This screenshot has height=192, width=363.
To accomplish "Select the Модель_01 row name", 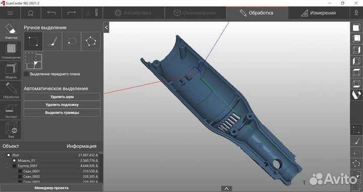I will point(26,160).
